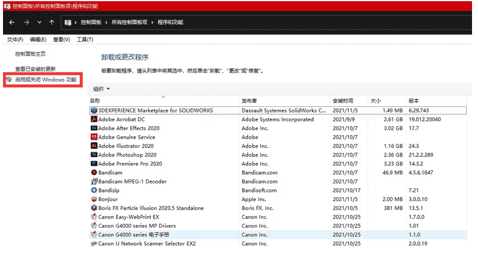Screen dimensions: 478x260
Task: Select Canon Easy-WebPrint EX name
Action: 128,217
